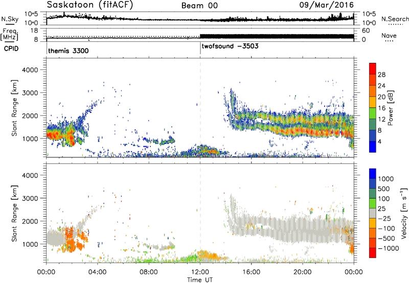The width and height of the screenshot is (409, 283).
Task: Click the teal 100–500 Velocity color band
Action: tap(373, 194)
